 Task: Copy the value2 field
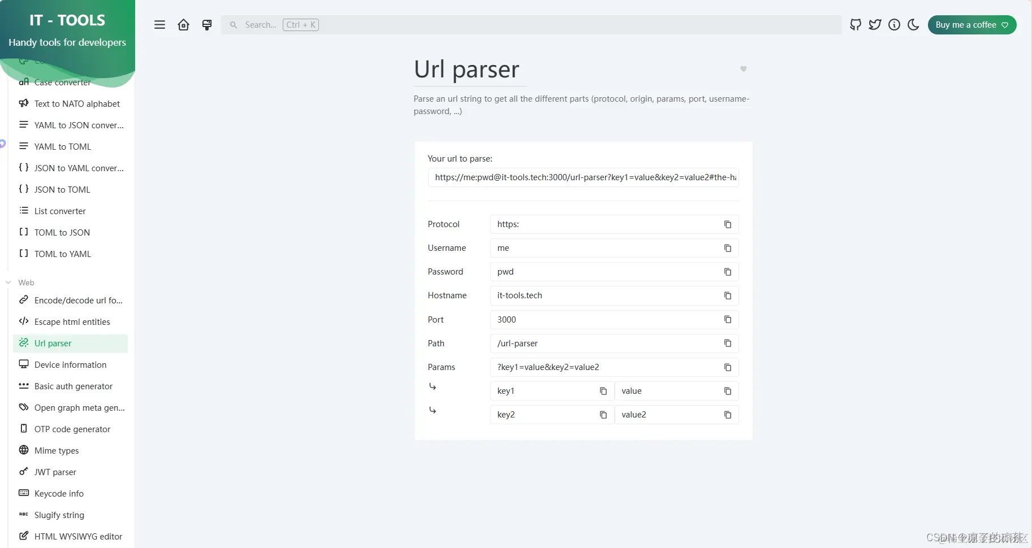[728, 415]
